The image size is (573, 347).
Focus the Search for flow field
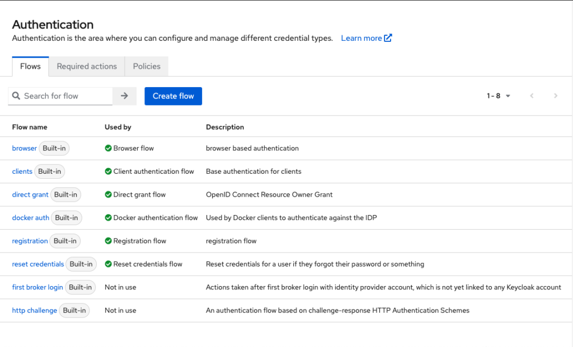[66, 96]
